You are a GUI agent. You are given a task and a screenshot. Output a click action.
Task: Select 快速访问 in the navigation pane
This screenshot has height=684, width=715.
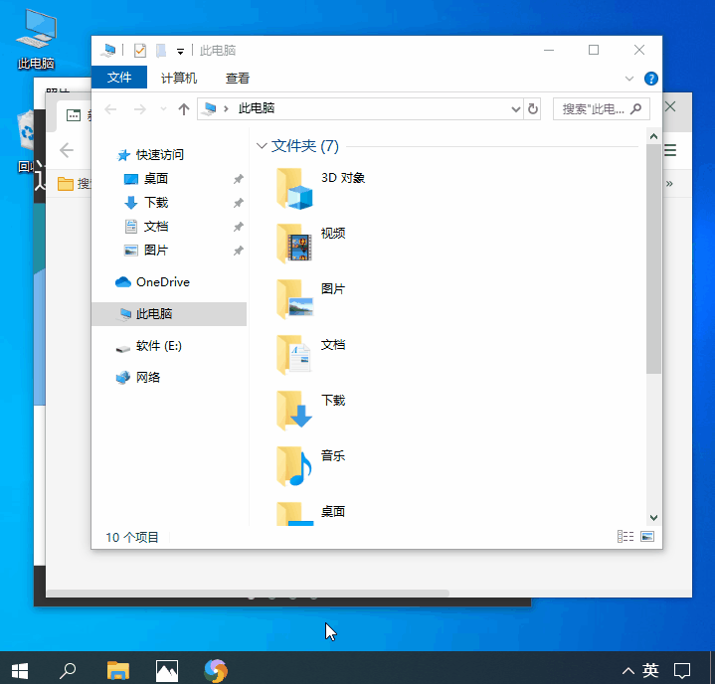click(x=159, y=155)
